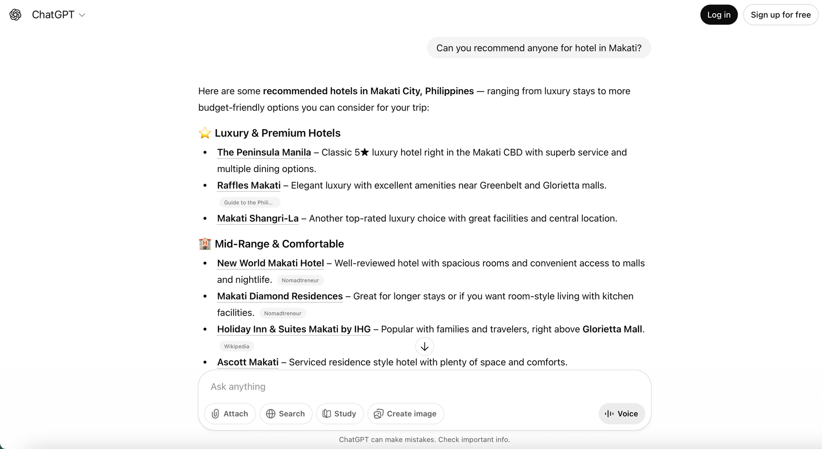Viewport: 822px width, 449px height.
Task: Open the Makati Shangri-La link
Action: click(257, 218)
